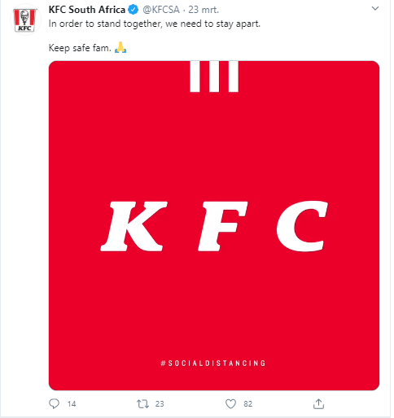Click the #SOCIALDISTANCING text in image
The height and width of the screenshot is (418, 394).
213,363
